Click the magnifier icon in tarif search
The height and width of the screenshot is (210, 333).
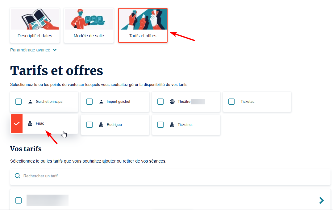coord(17,176)
